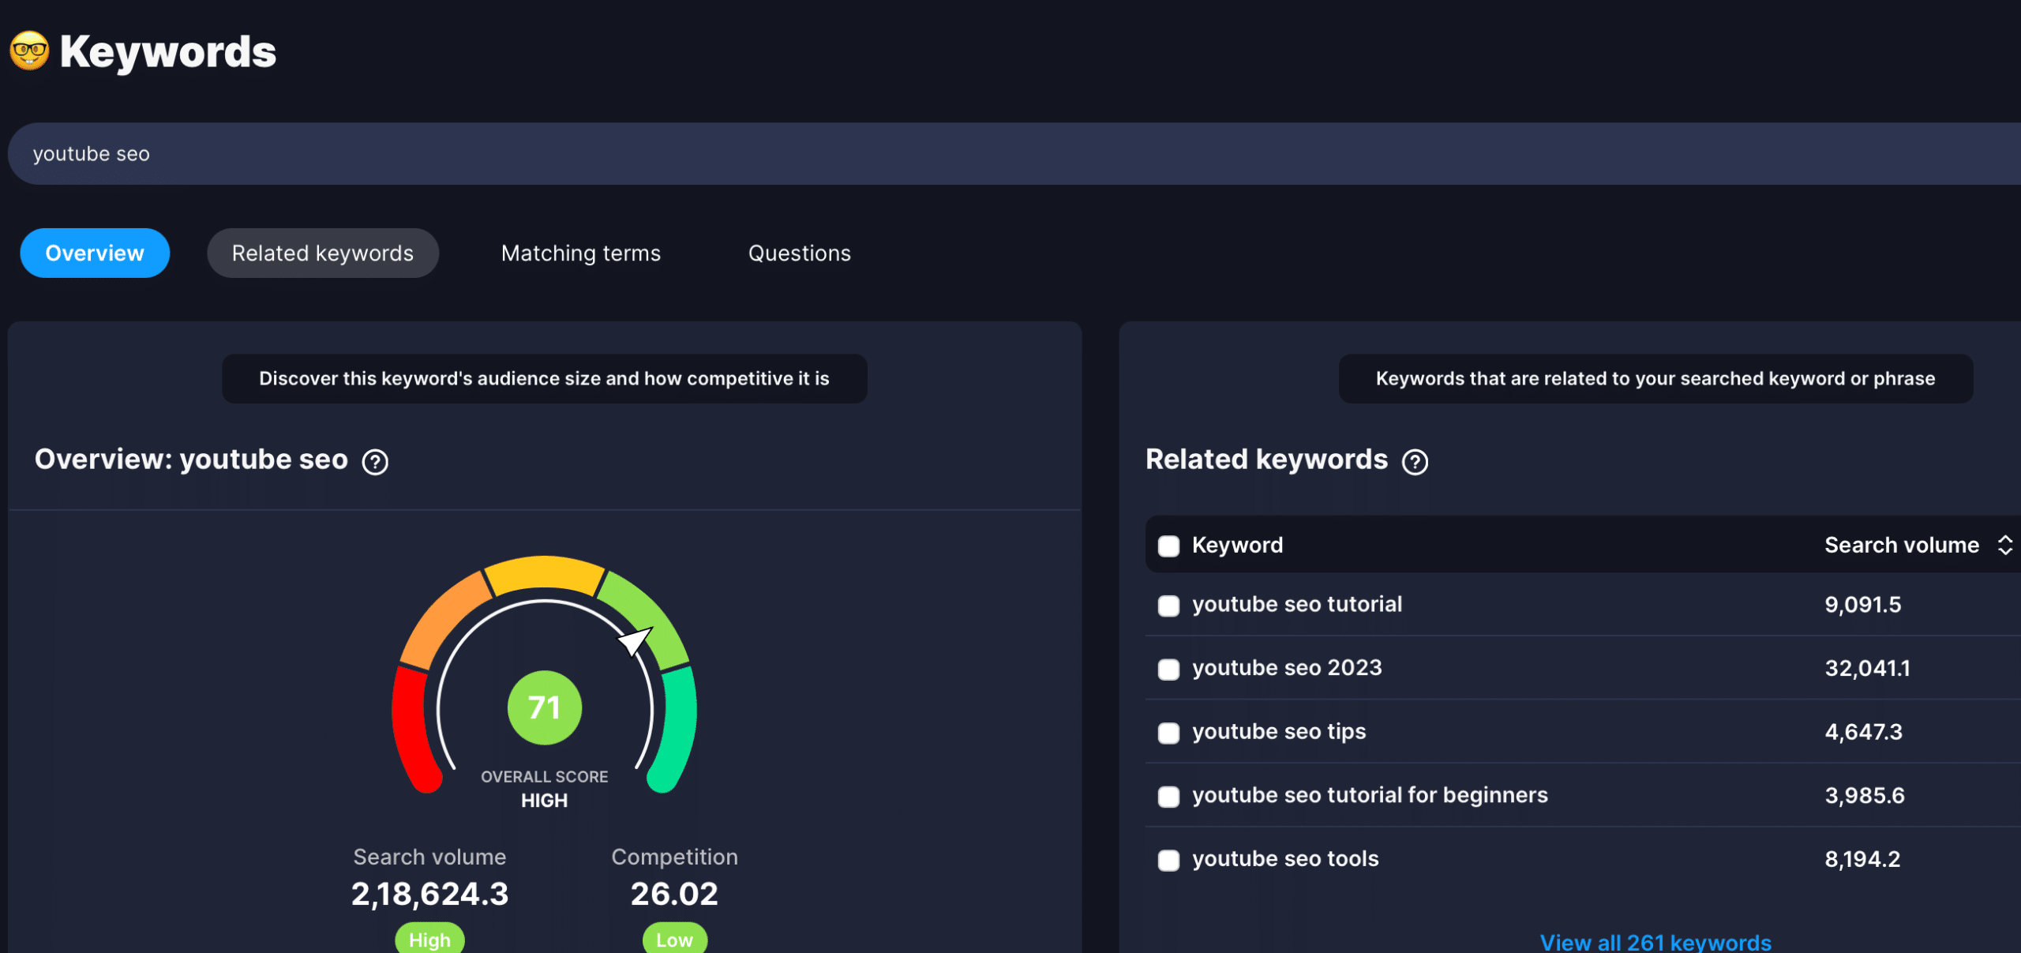Click the 4,647.3 search volume value
Viewport: 2021px width, 953px height.
[1863, 731]
